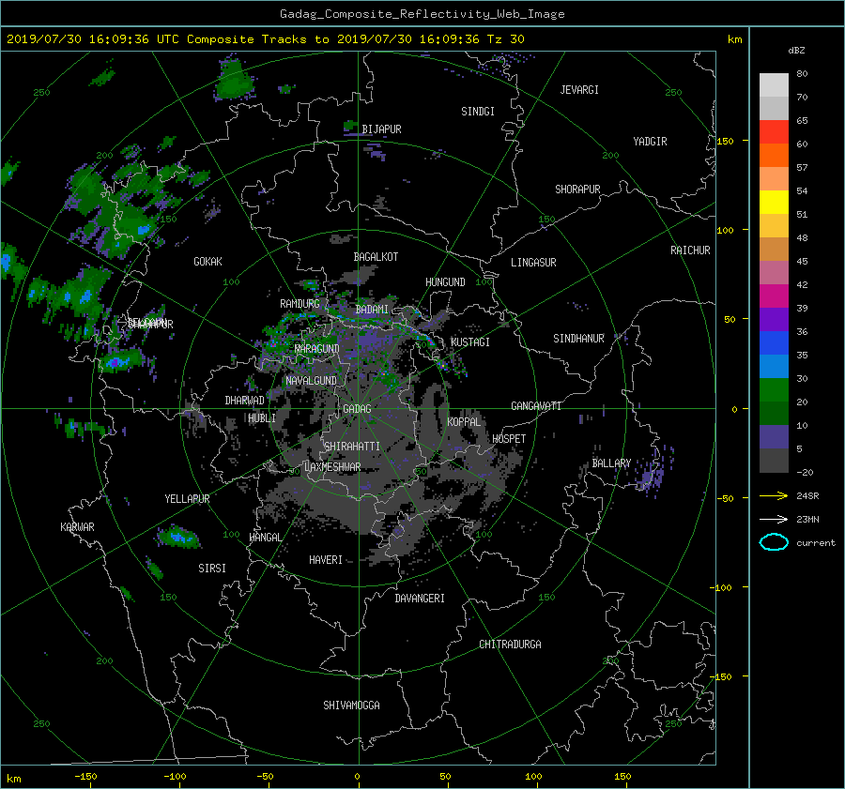The width and height of the screenshot is (845, 789).
Task: Click the blue echo cell near SIRSI
Action: (178, 538)
